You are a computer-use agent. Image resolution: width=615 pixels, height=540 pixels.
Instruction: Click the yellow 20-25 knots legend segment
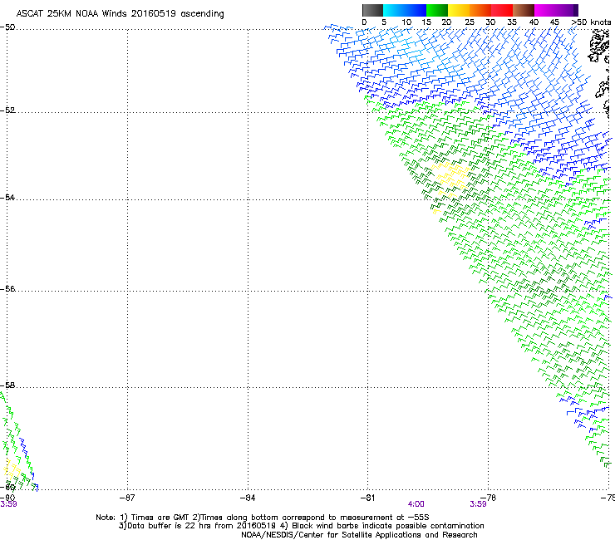[459, 10]
